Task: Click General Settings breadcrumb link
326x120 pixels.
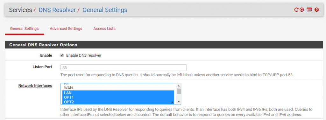Action: click(x=105, y=10)
